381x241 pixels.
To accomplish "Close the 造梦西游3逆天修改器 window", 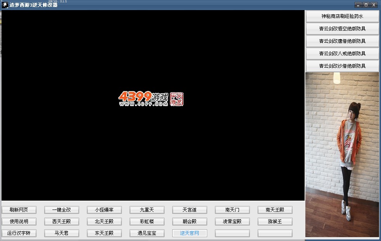I will pyautogui.click(x=374, y=5).
